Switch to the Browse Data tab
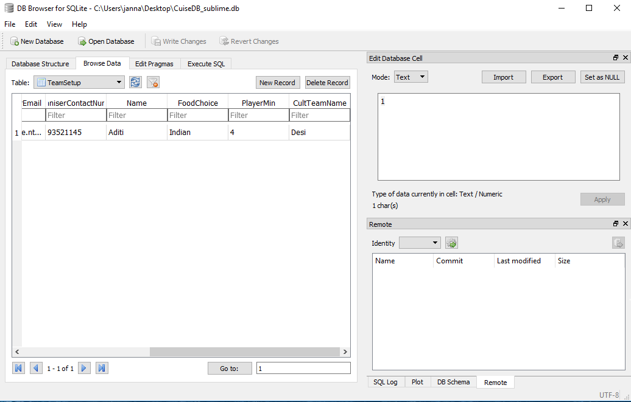Screen dimensions: 631x402 [x=102, y=63]
